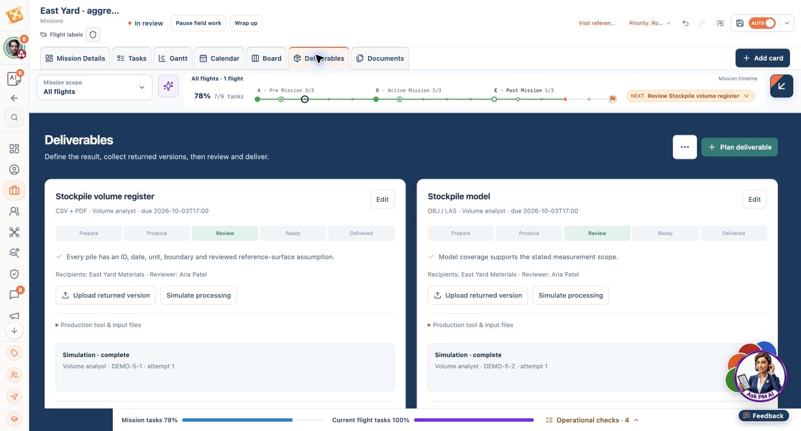801x431 pixels.
Task: Switch to the Mission Details tab
Action: (75, 58)
